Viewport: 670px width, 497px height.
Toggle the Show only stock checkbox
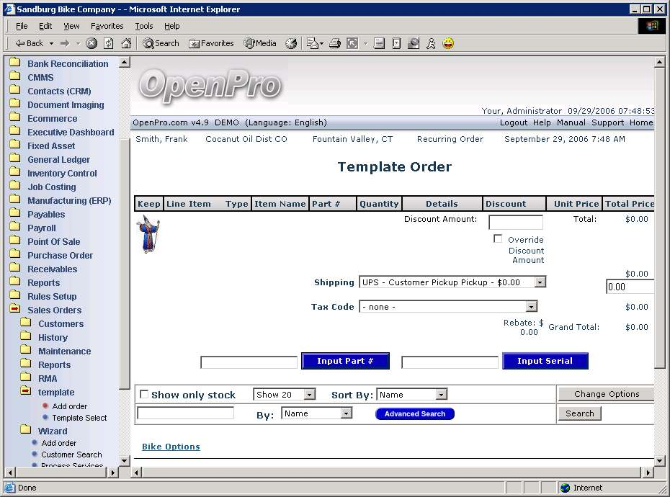144,395
